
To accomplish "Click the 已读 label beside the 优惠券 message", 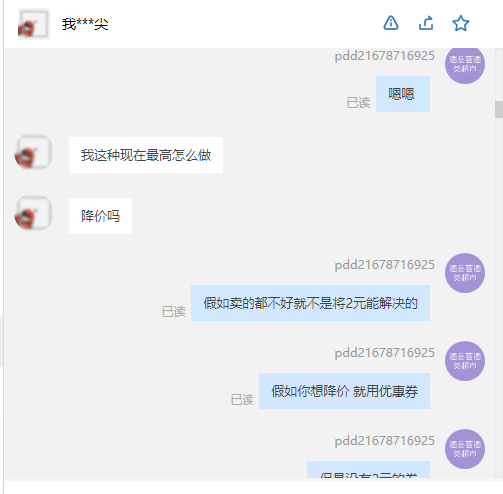I will point(242,400).
